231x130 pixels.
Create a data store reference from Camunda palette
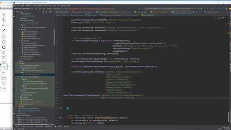tap(4, 73)
